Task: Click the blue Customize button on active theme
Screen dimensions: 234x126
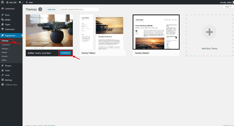Action: point(66,53)
